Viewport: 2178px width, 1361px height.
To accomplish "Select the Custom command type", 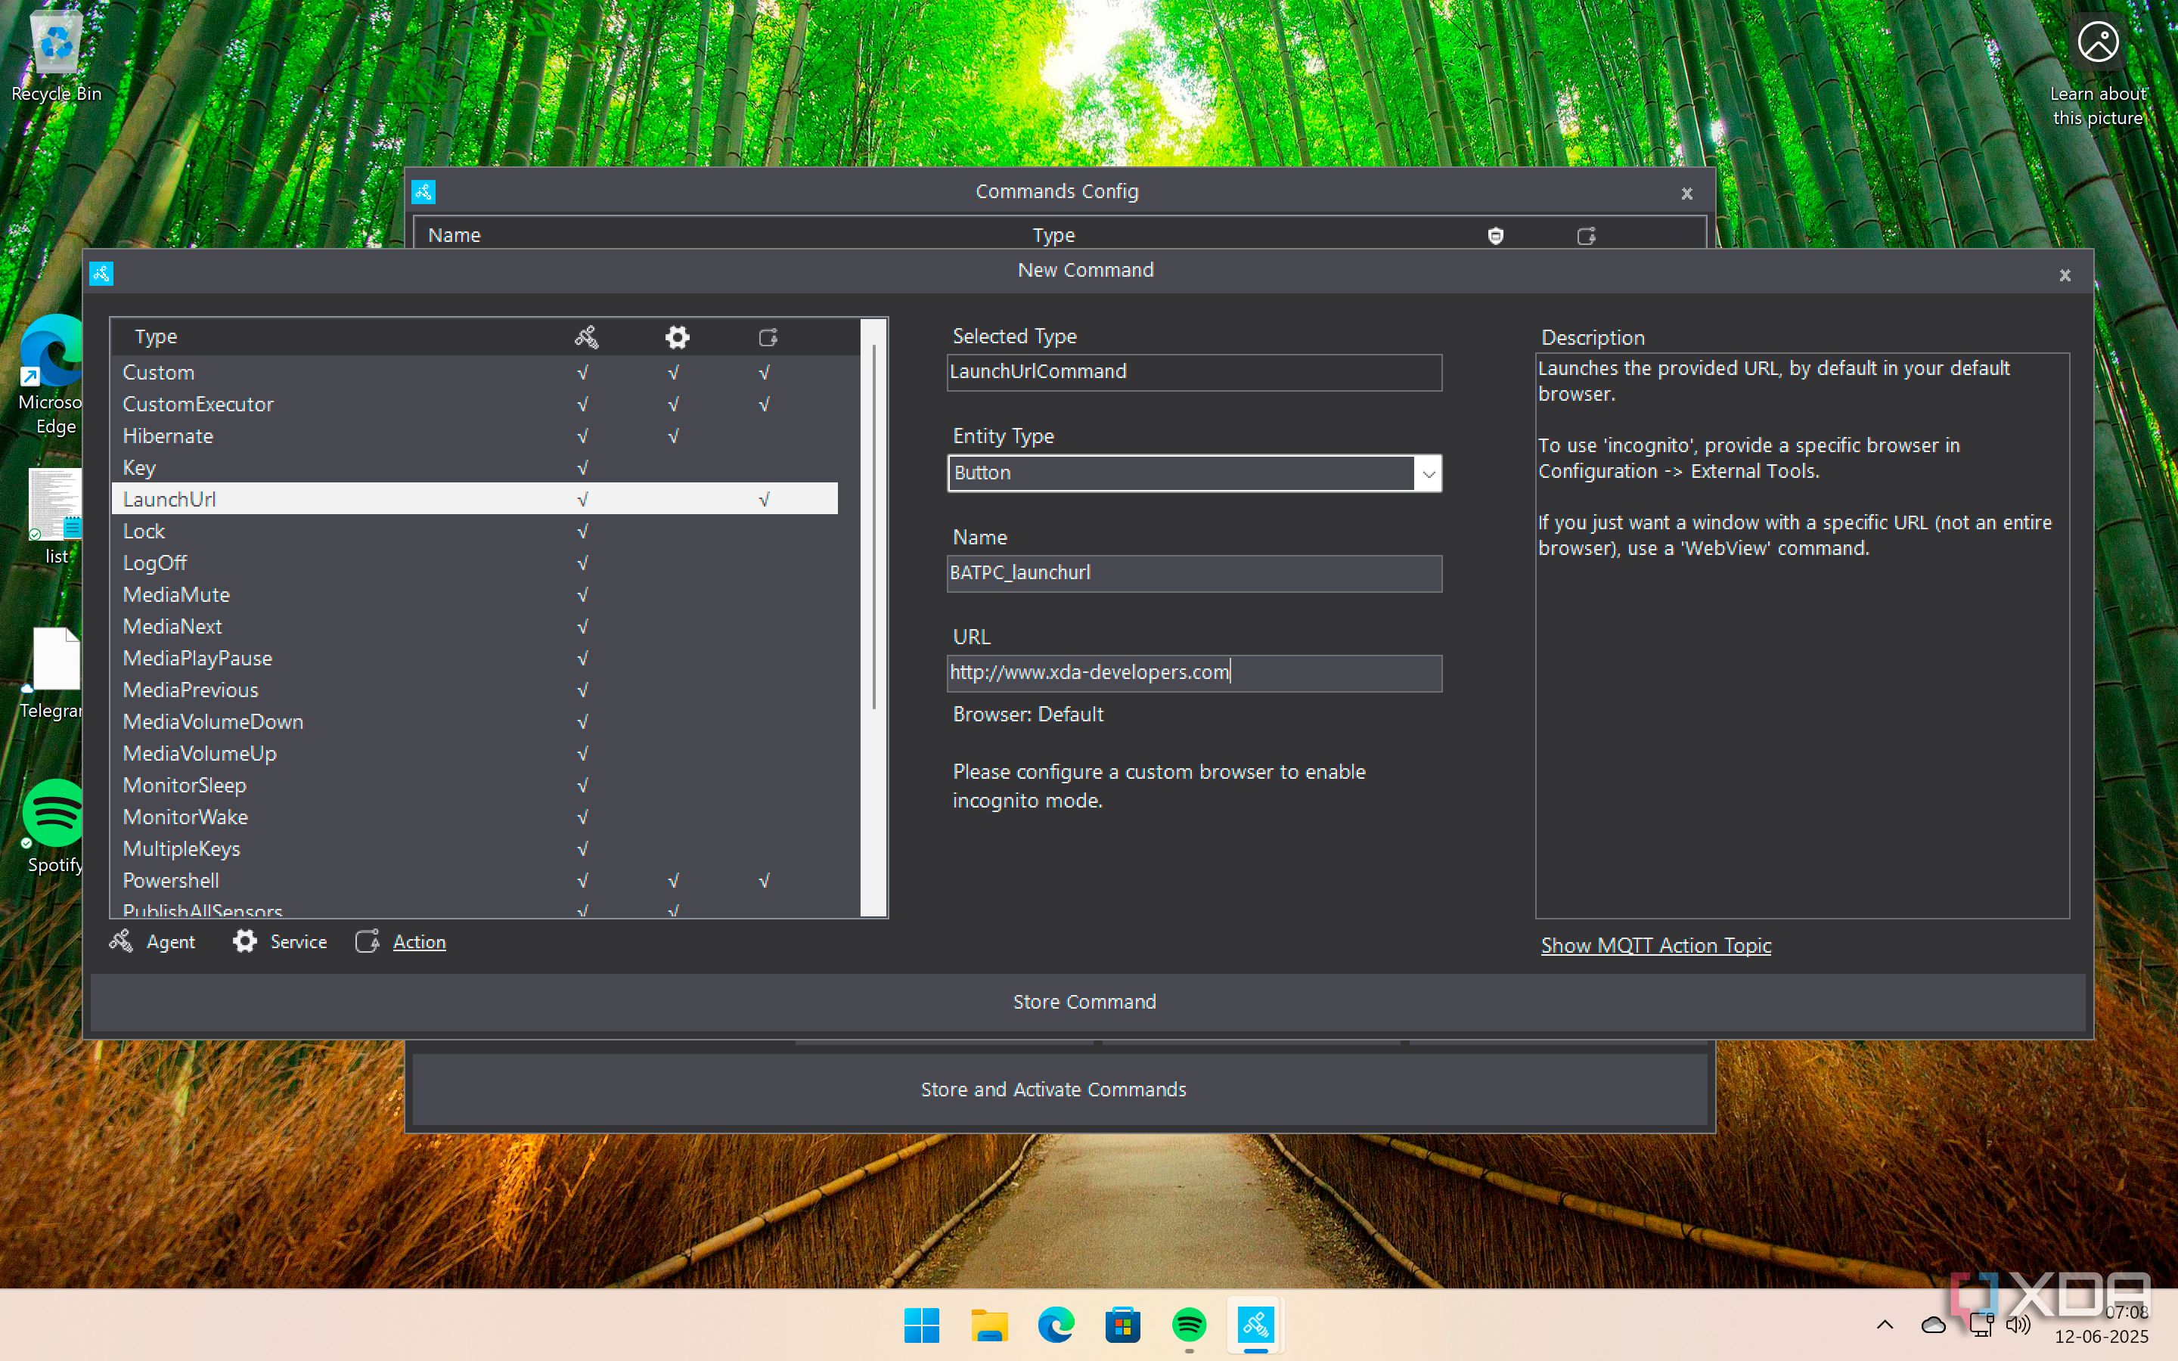I will tap(474, 372).
